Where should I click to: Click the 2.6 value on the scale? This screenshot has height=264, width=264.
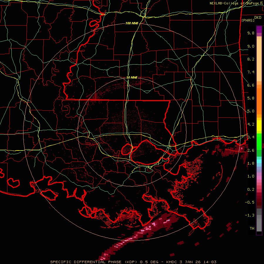tap(251, 150)
